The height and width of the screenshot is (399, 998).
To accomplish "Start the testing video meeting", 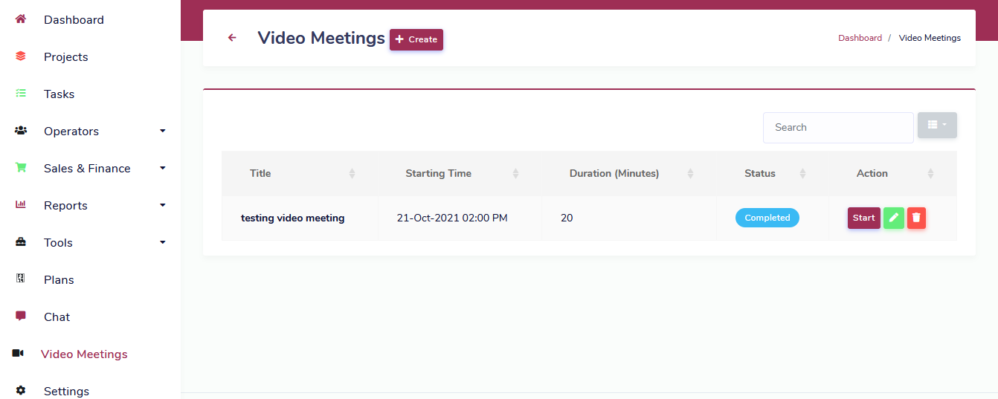I will 863,218.
